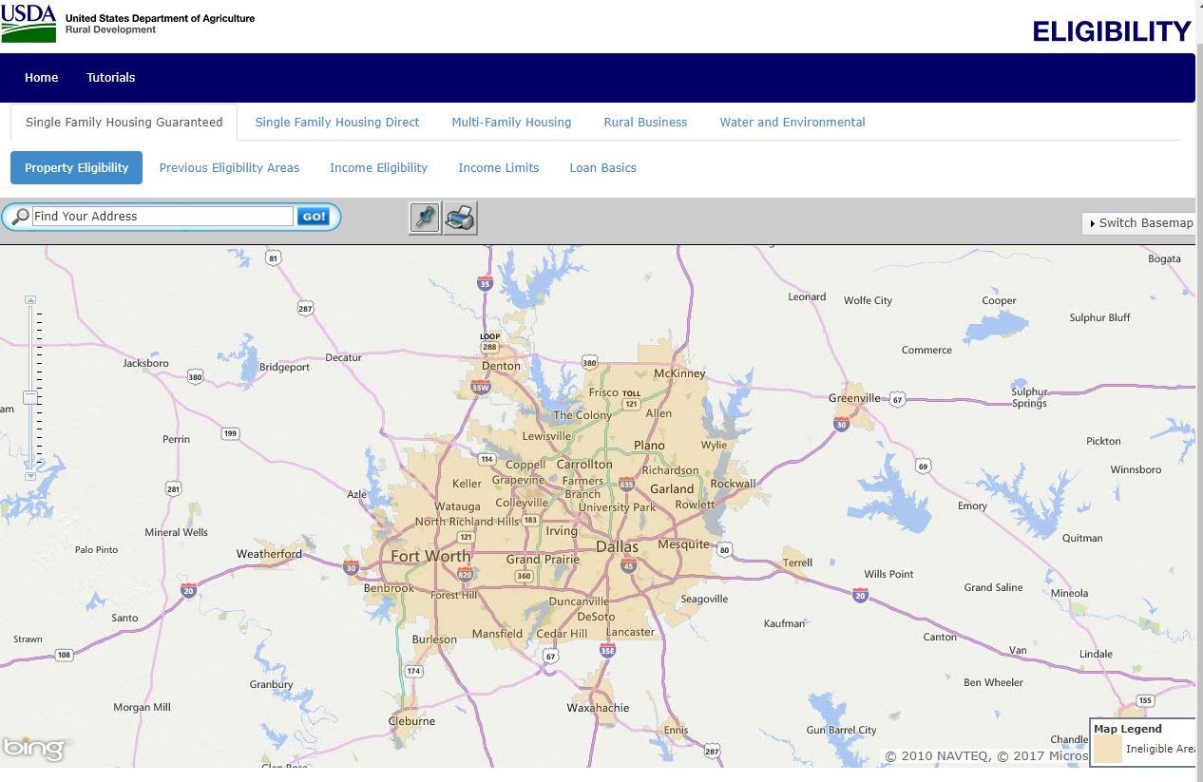Screen dimensions: 1203x782
Task: Click the Interstate 635 shield
Action: [x=626, y=485]
